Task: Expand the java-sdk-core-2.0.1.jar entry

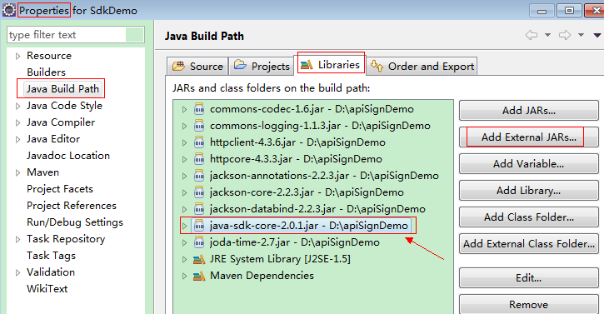Action: pos(184,226)
